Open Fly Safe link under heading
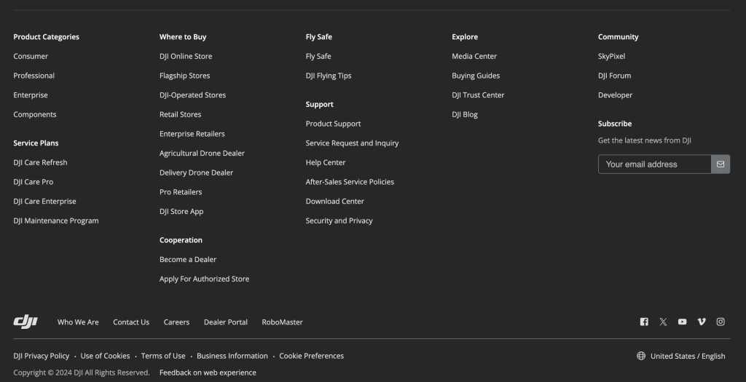The height and width of the screenshot is (382, 746). coord(318,56)
